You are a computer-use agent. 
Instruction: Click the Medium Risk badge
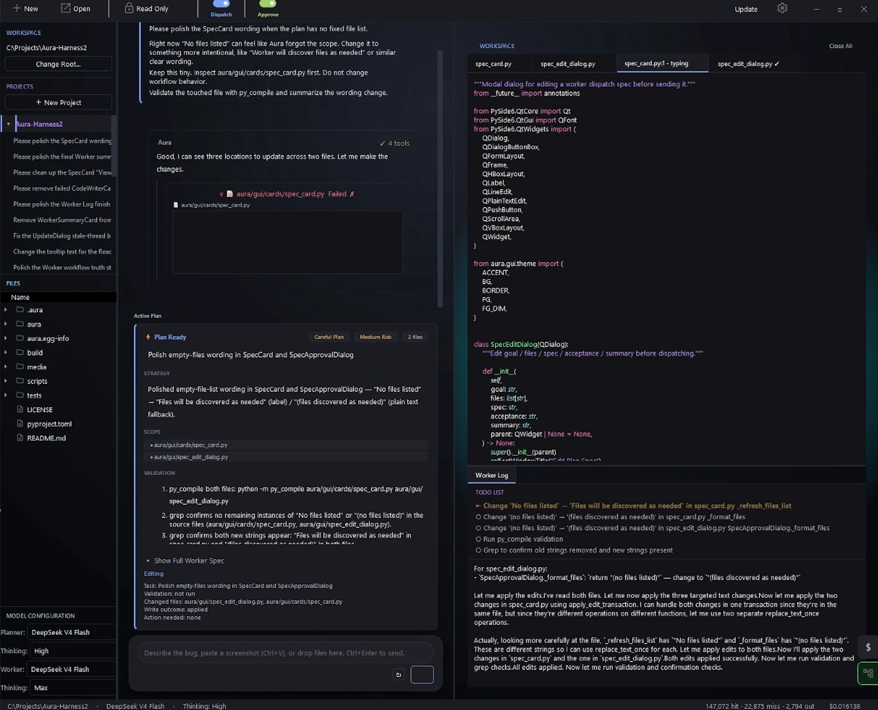tap(375, 337)
